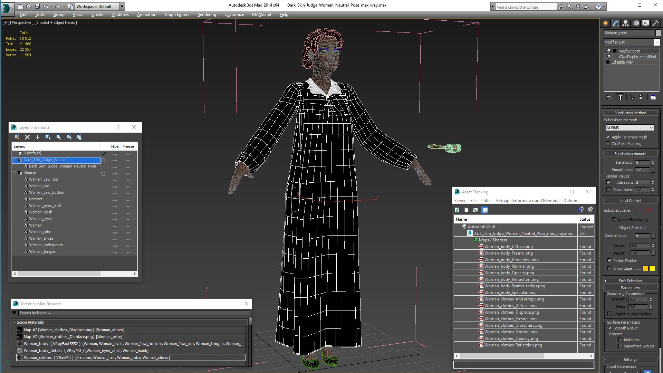Screen dimensions: 663x373
Task: Enable Render Values Smoothness checkbox
Action: pos(608,190)
